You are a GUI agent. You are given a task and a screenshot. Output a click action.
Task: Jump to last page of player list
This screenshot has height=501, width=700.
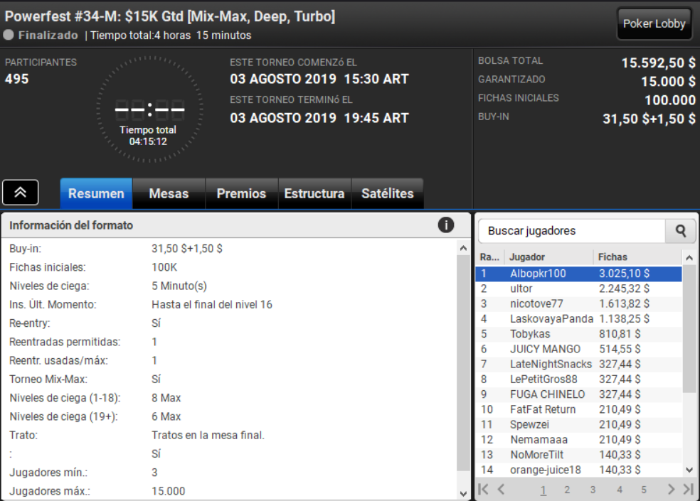[688, 489]
